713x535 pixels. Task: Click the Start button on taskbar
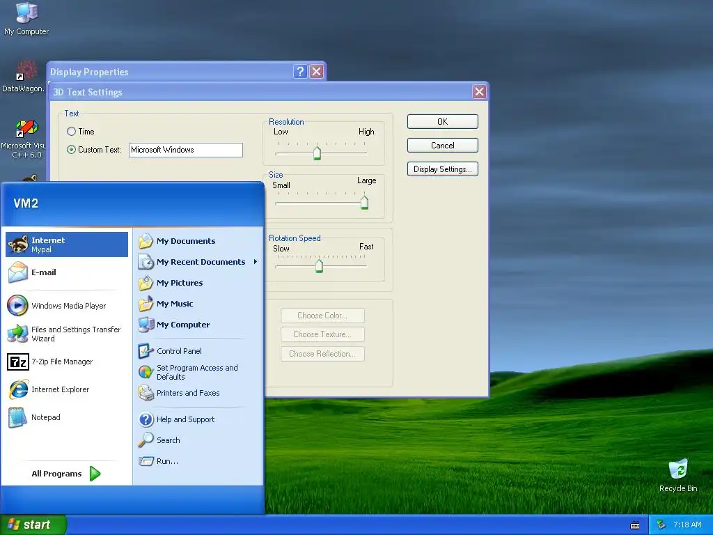(x=33, y=525)
